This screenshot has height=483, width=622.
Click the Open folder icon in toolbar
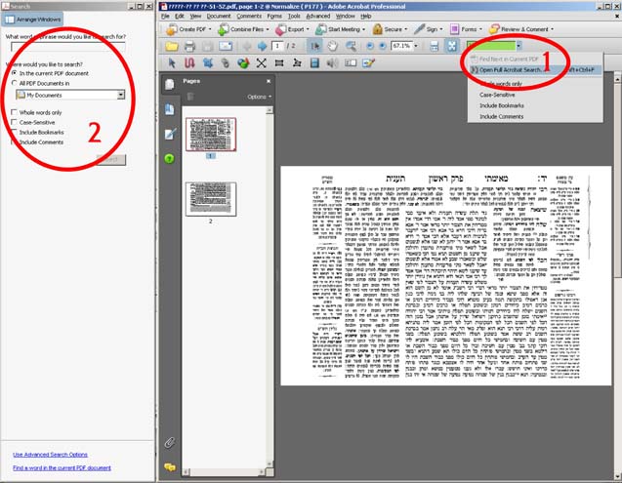[172, 46]
